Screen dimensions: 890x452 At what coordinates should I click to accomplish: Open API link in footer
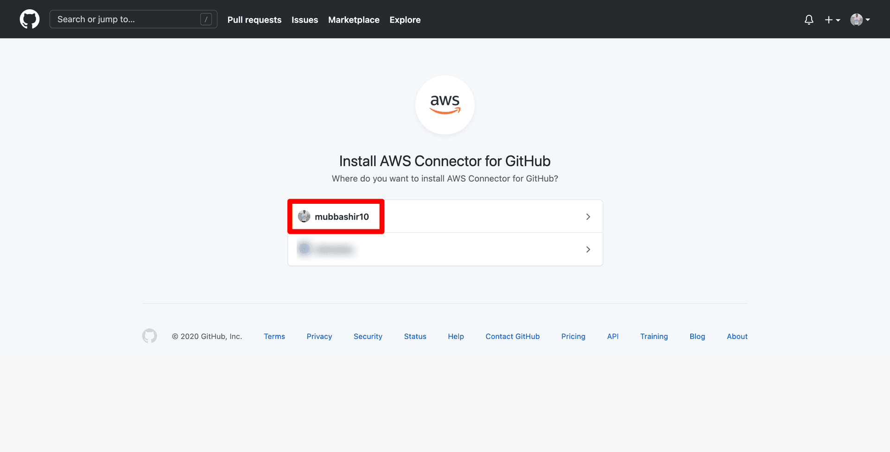tap(613, 336)
